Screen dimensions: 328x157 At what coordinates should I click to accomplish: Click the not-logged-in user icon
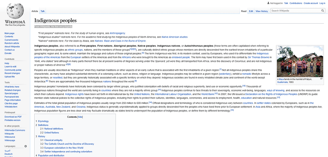click(268, 3)
